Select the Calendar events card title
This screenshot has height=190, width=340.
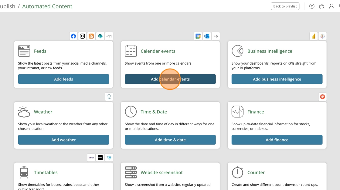pyautogui.click(x=158, y=51)
